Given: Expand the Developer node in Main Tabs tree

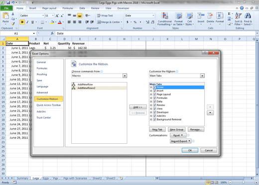Looking at the screenshot, I should click(151, 112).
